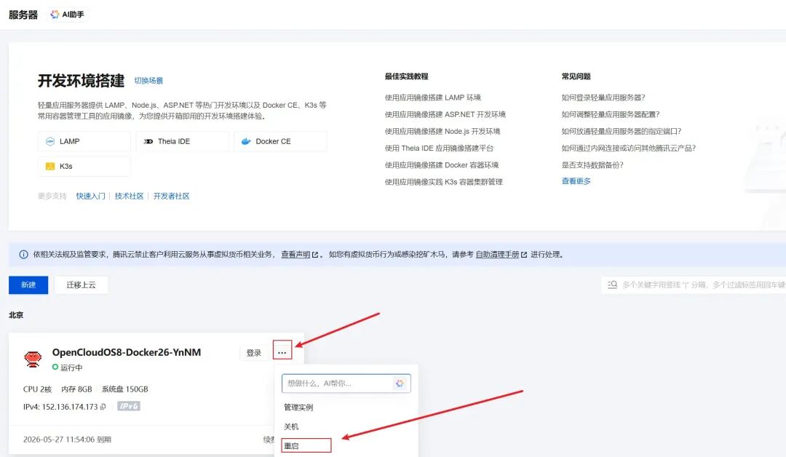The height and width of the screenshot is (457, 786).
Task: Open the 快速入门 link
Action: pyautogui.click(x=91, y=196)
